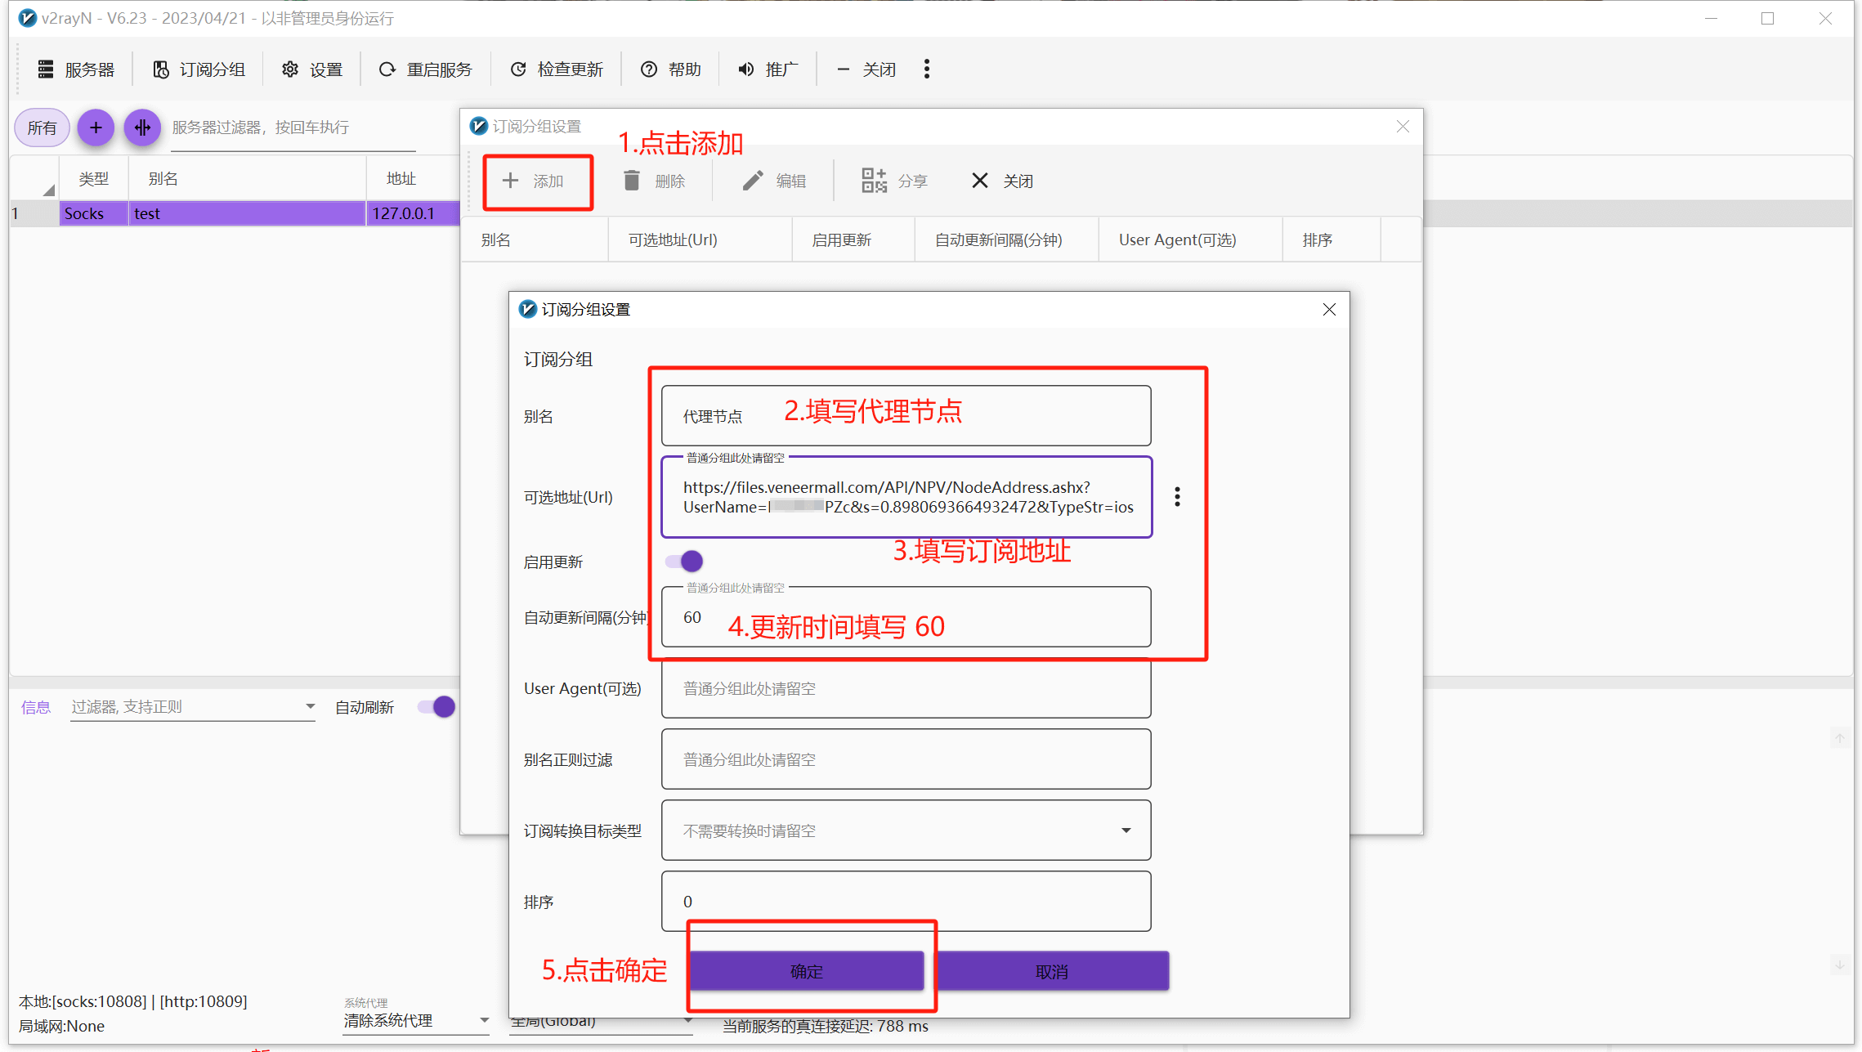The width and height of the screenshot is (1862, 1052).
Task: Open the three-dot overflow menu in main toolbar
Action: coord(926,69)
